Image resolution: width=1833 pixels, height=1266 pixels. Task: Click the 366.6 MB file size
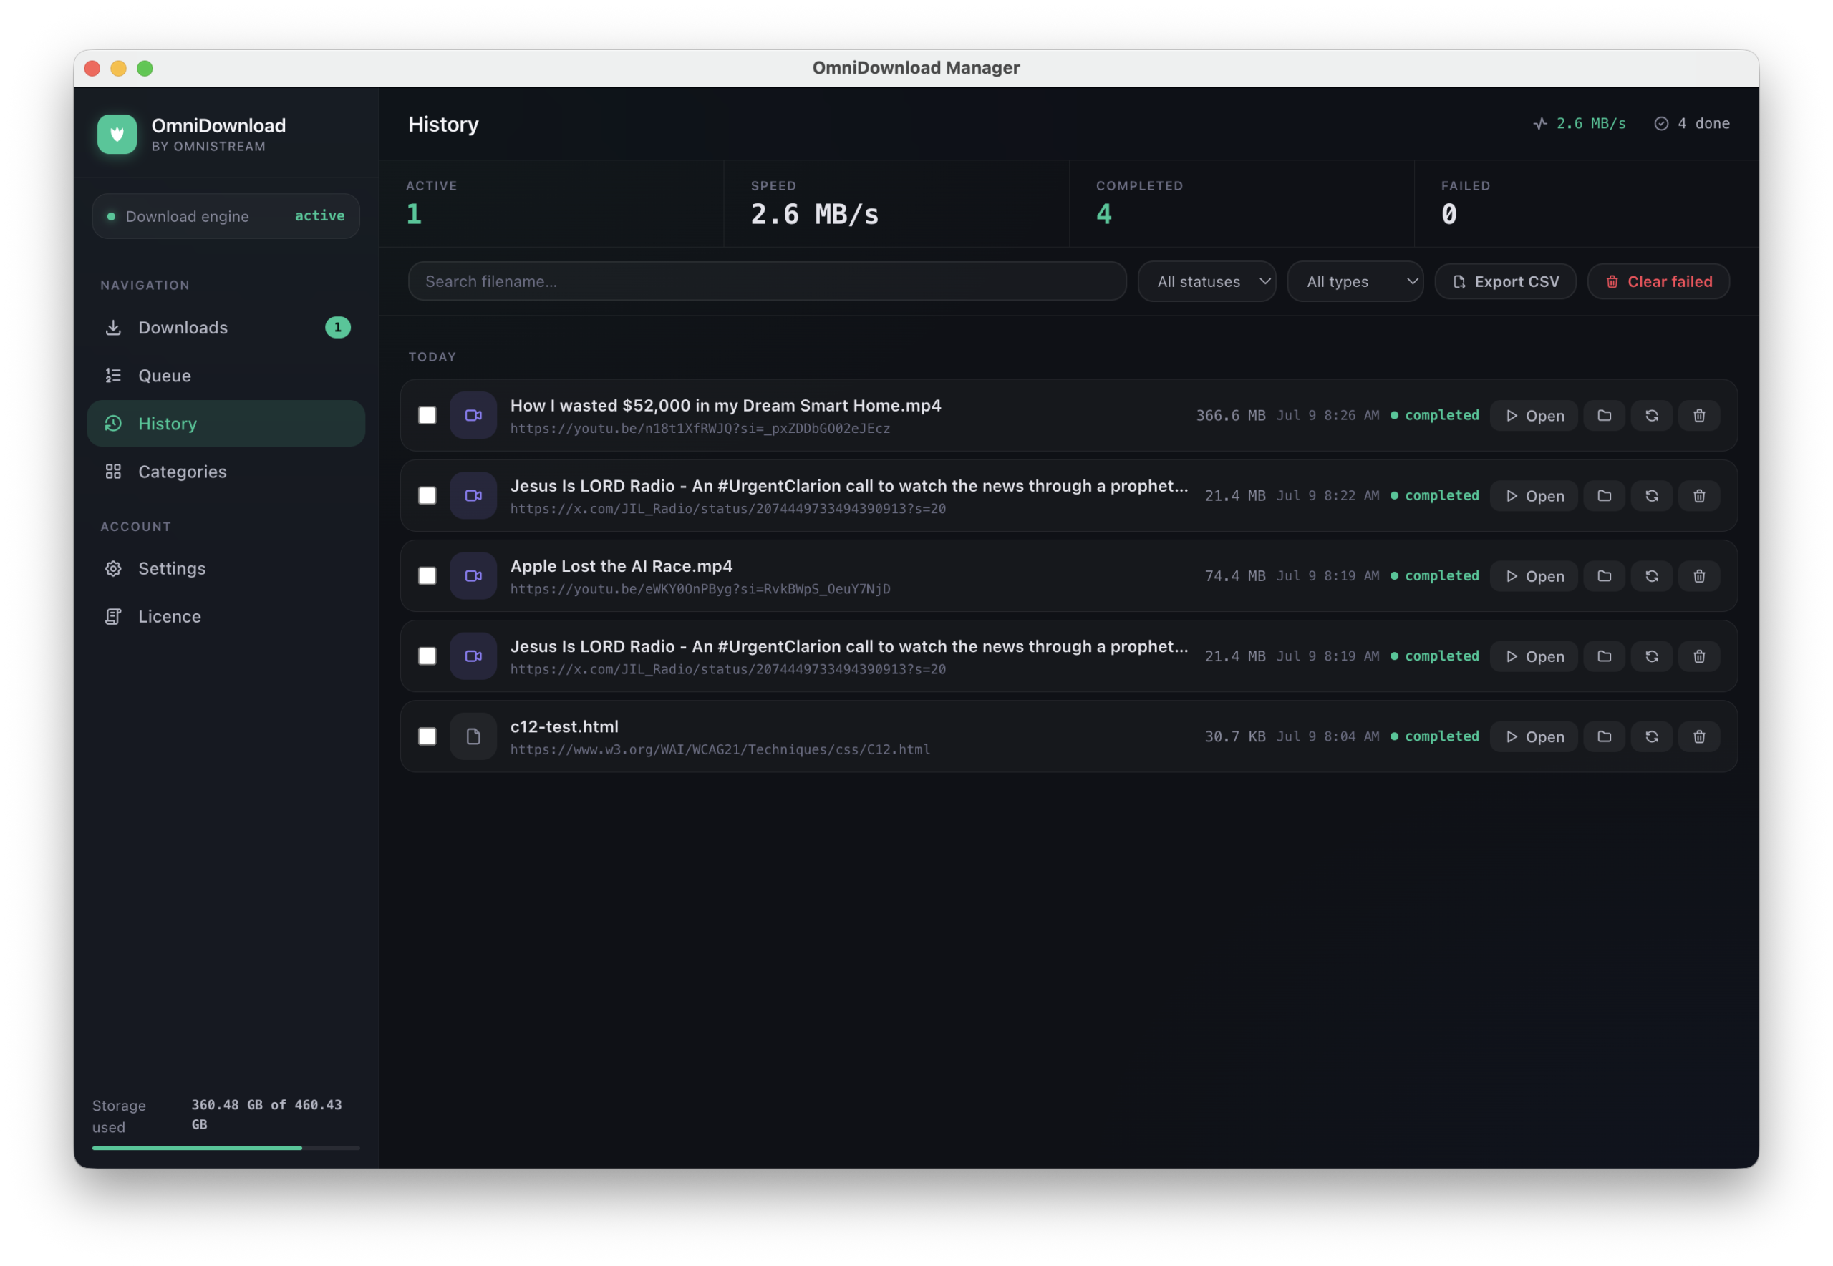(1230, 416)
